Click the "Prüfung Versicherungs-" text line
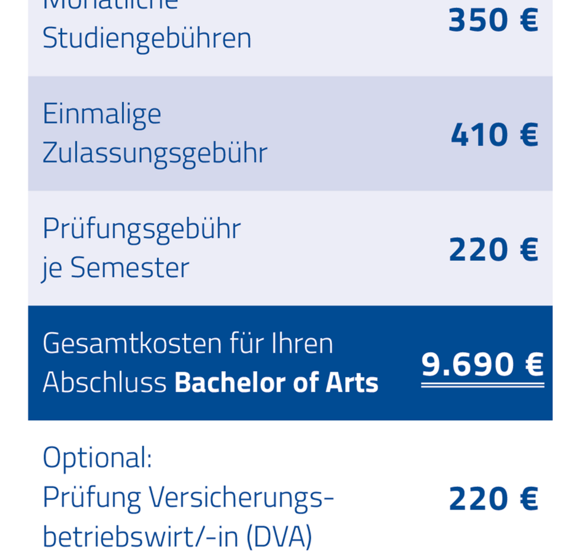The image size is (580, 552). (x=188, y=497)
